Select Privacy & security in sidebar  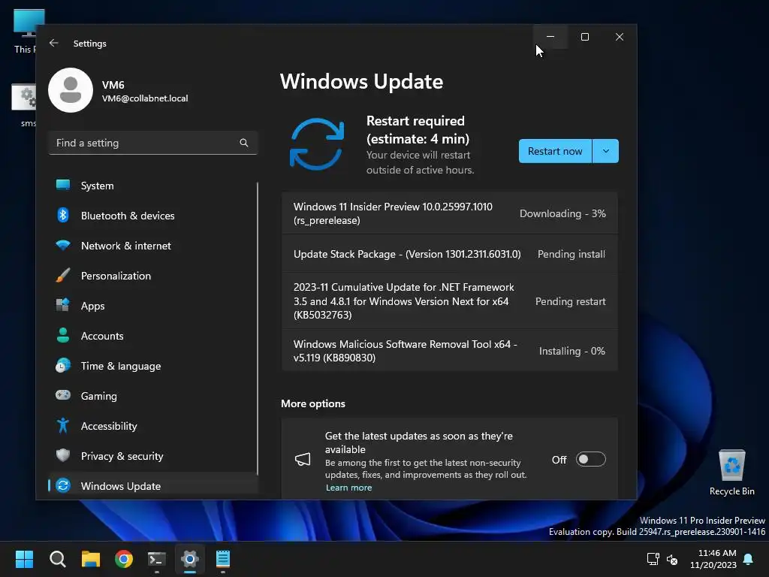click(153, 456)
